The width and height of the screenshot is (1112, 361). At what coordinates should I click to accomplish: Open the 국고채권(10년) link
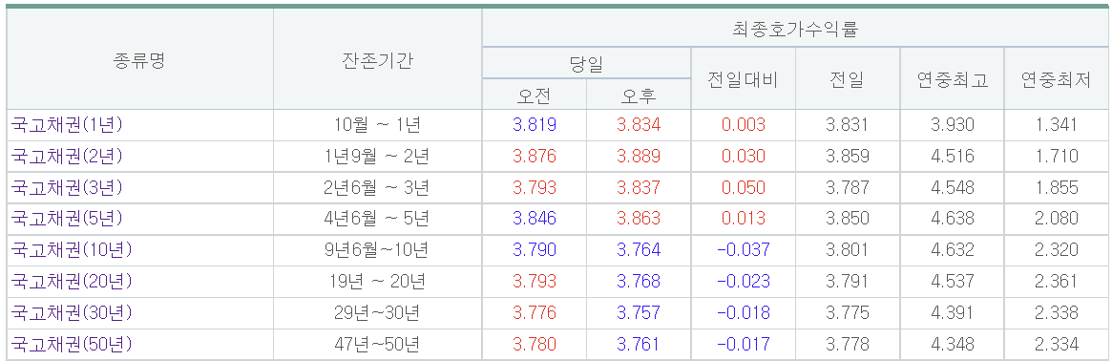[x=72, y=249]
